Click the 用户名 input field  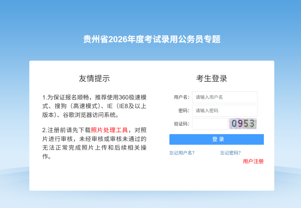point(224,97)
